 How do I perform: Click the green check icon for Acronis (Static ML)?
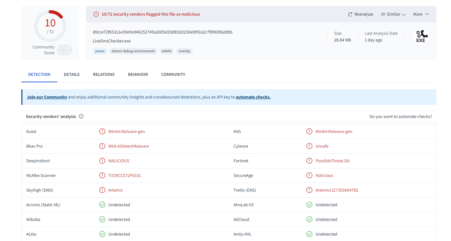[x=102, y=205]
